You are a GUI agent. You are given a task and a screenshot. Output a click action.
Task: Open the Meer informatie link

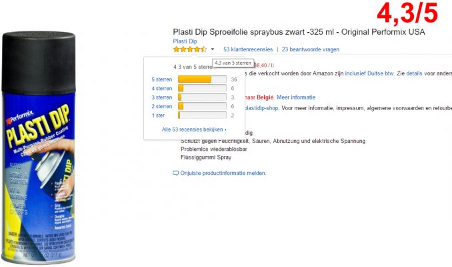(296, 97)
